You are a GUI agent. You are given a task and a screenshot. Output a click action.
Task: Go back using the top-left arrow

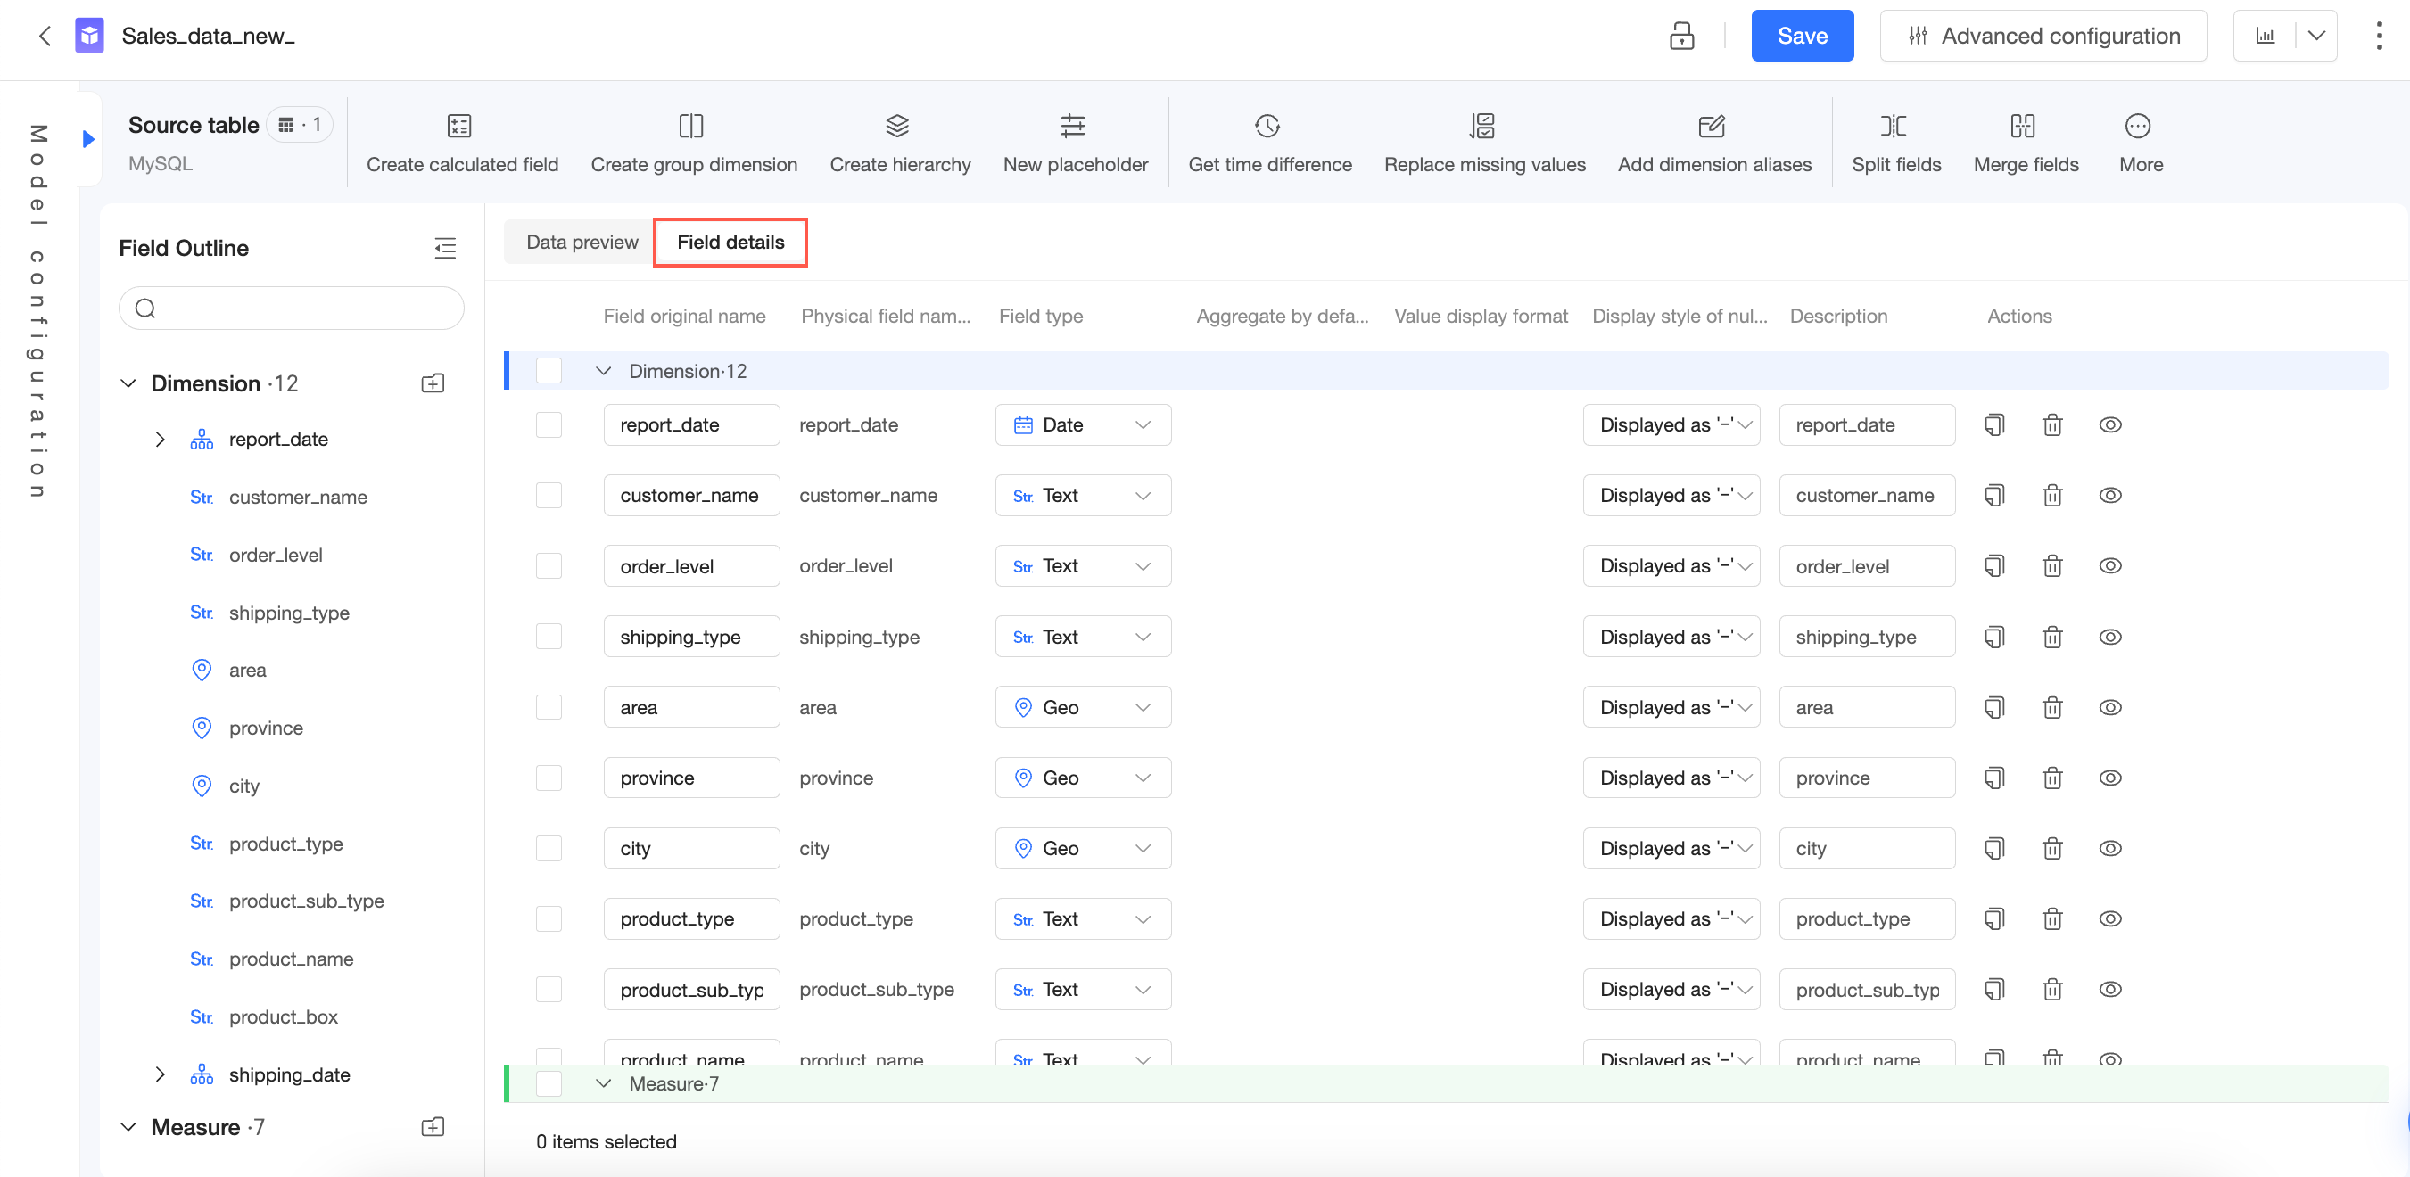coord(44,36)
